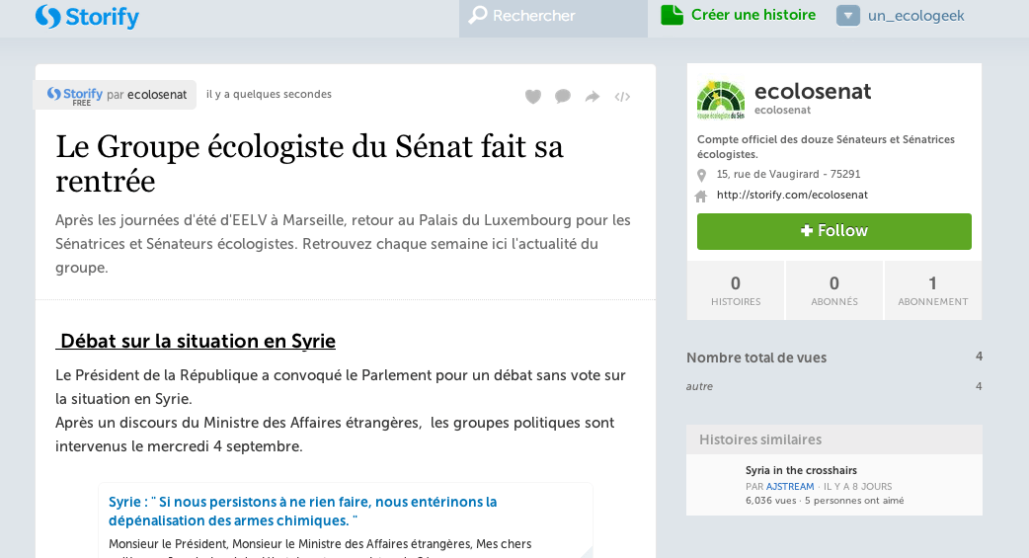1029x558 pixels.
Task: Expand the un_ecologeek account dropdown arrow
Action: click(848, 15)
